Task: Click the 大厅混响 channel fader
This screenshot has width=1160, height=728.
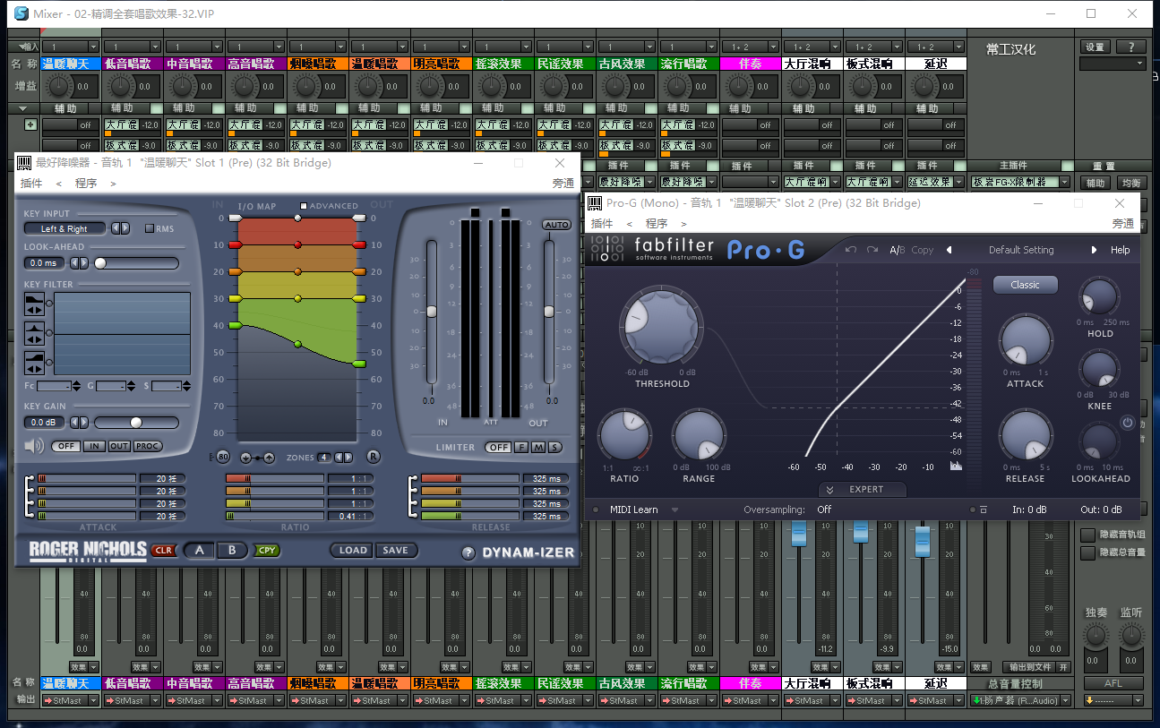Action: point(799,534)
